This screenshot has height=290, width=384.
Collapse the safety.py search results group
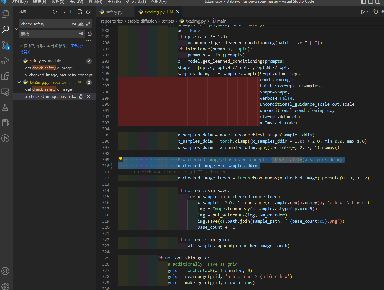click(x=19, y=61)
